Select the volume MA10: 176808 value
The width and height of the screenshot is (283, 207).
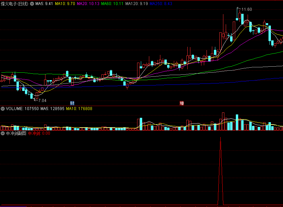pos(79,108)
